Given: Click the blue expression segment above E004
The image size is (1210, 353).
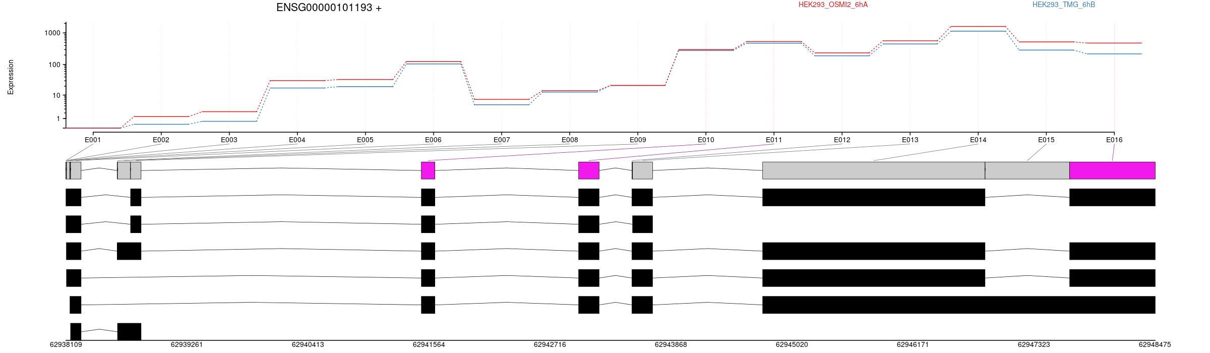Looking at the screenshot, I should pos(297,88).
